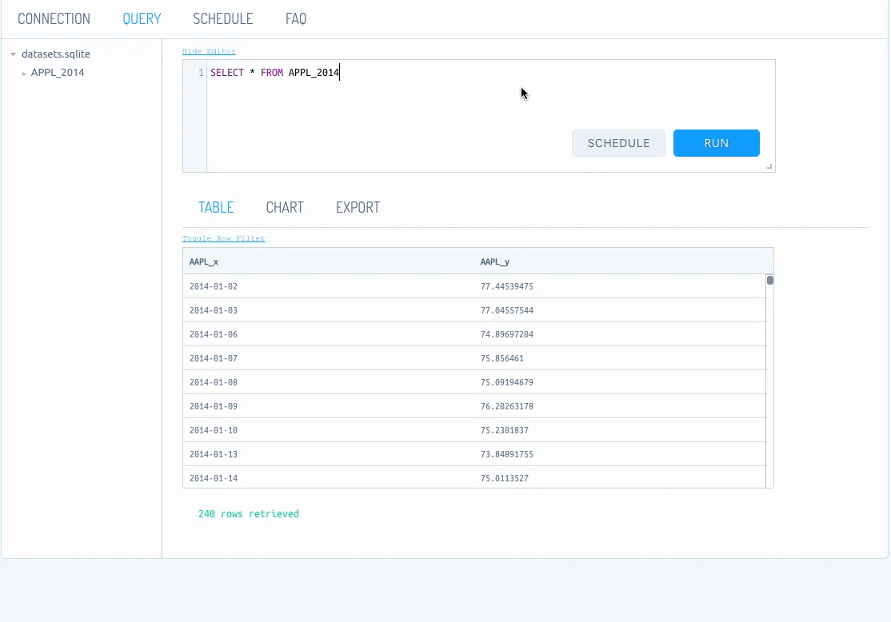Screen dimensions: 891x622
Task: Click the AAPL_y column header
Action: pos(495,262)
